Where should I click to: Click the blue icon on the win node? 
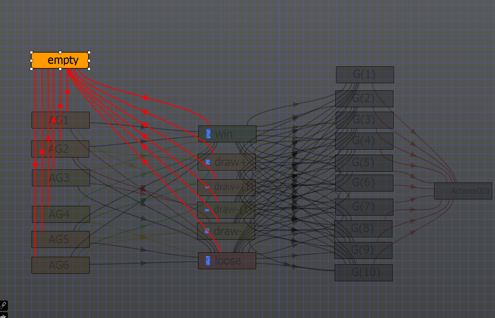point(208,134)
